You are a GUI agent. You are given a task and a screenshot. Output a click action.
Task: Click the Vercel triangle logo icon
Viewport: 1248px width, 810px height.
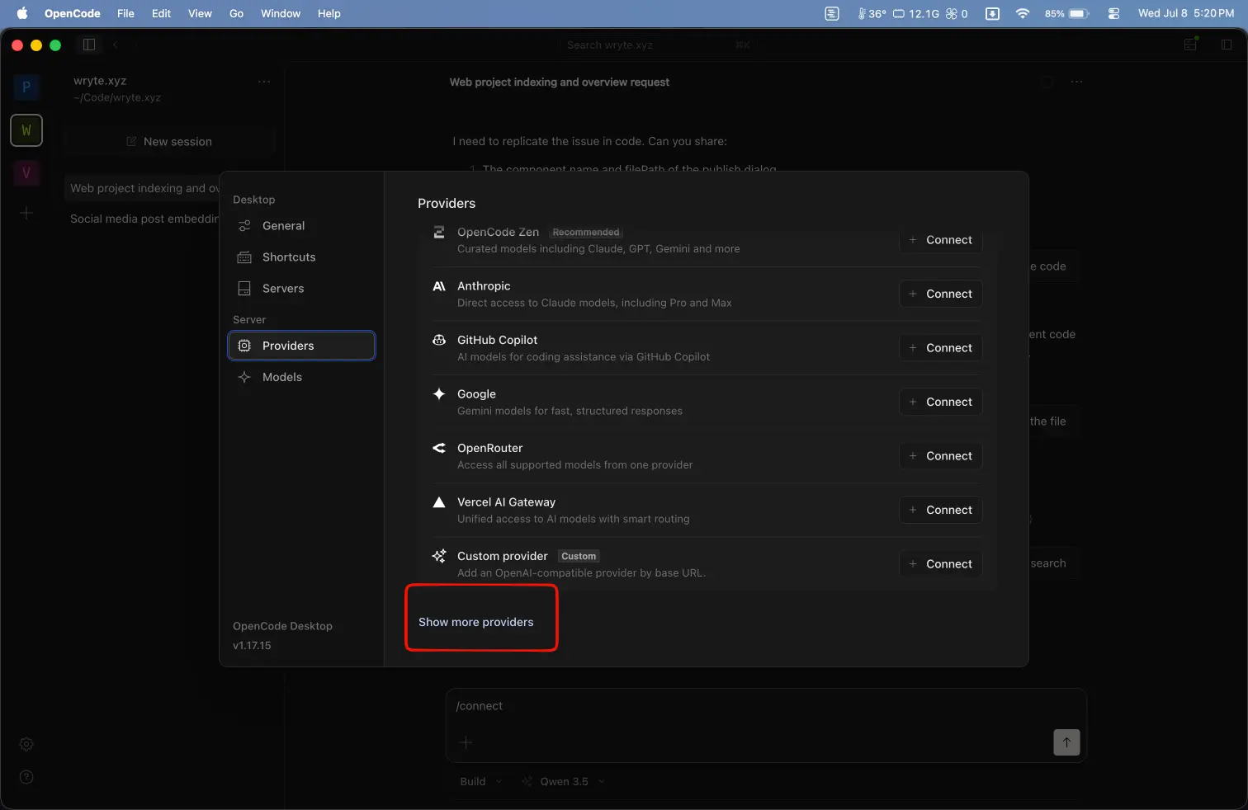[439, 502]
